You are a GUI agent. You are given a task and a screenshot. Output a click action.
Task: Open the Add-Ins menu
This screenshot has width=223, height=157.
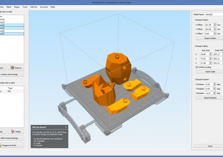33,7
